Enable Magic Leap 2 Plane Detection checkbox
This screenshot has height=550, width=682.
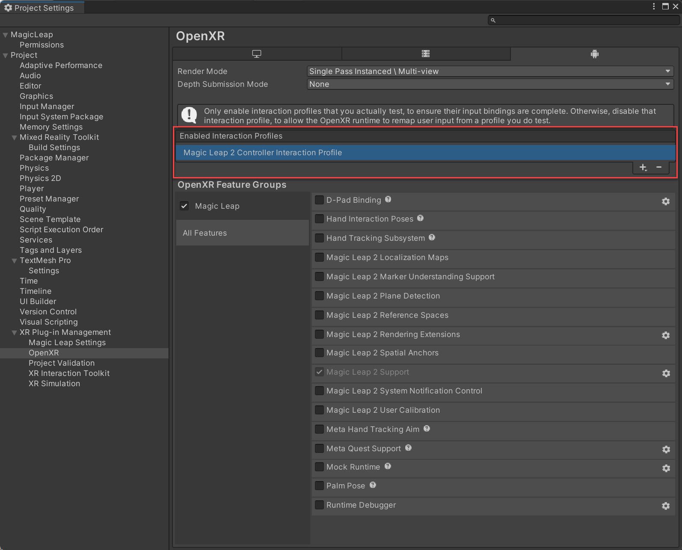point(319,296)
